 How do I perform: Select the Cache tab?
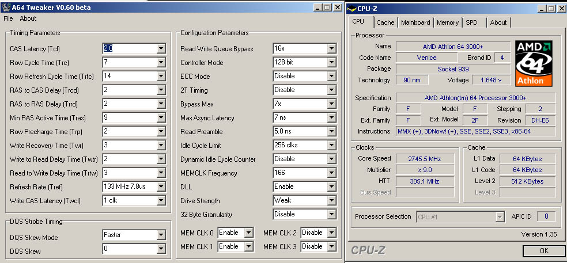click(x=385, y=22)
